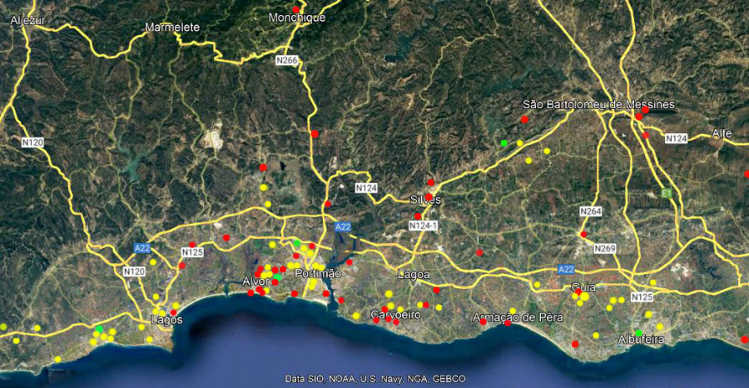Screen dimensions: 749x388
Task: Click the N269 road shield
Action: click(605, 249)
